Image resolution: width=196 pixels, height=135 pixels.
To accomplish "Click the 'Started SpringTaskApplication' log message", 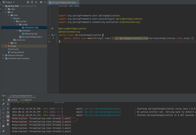I will coord(166,115).
